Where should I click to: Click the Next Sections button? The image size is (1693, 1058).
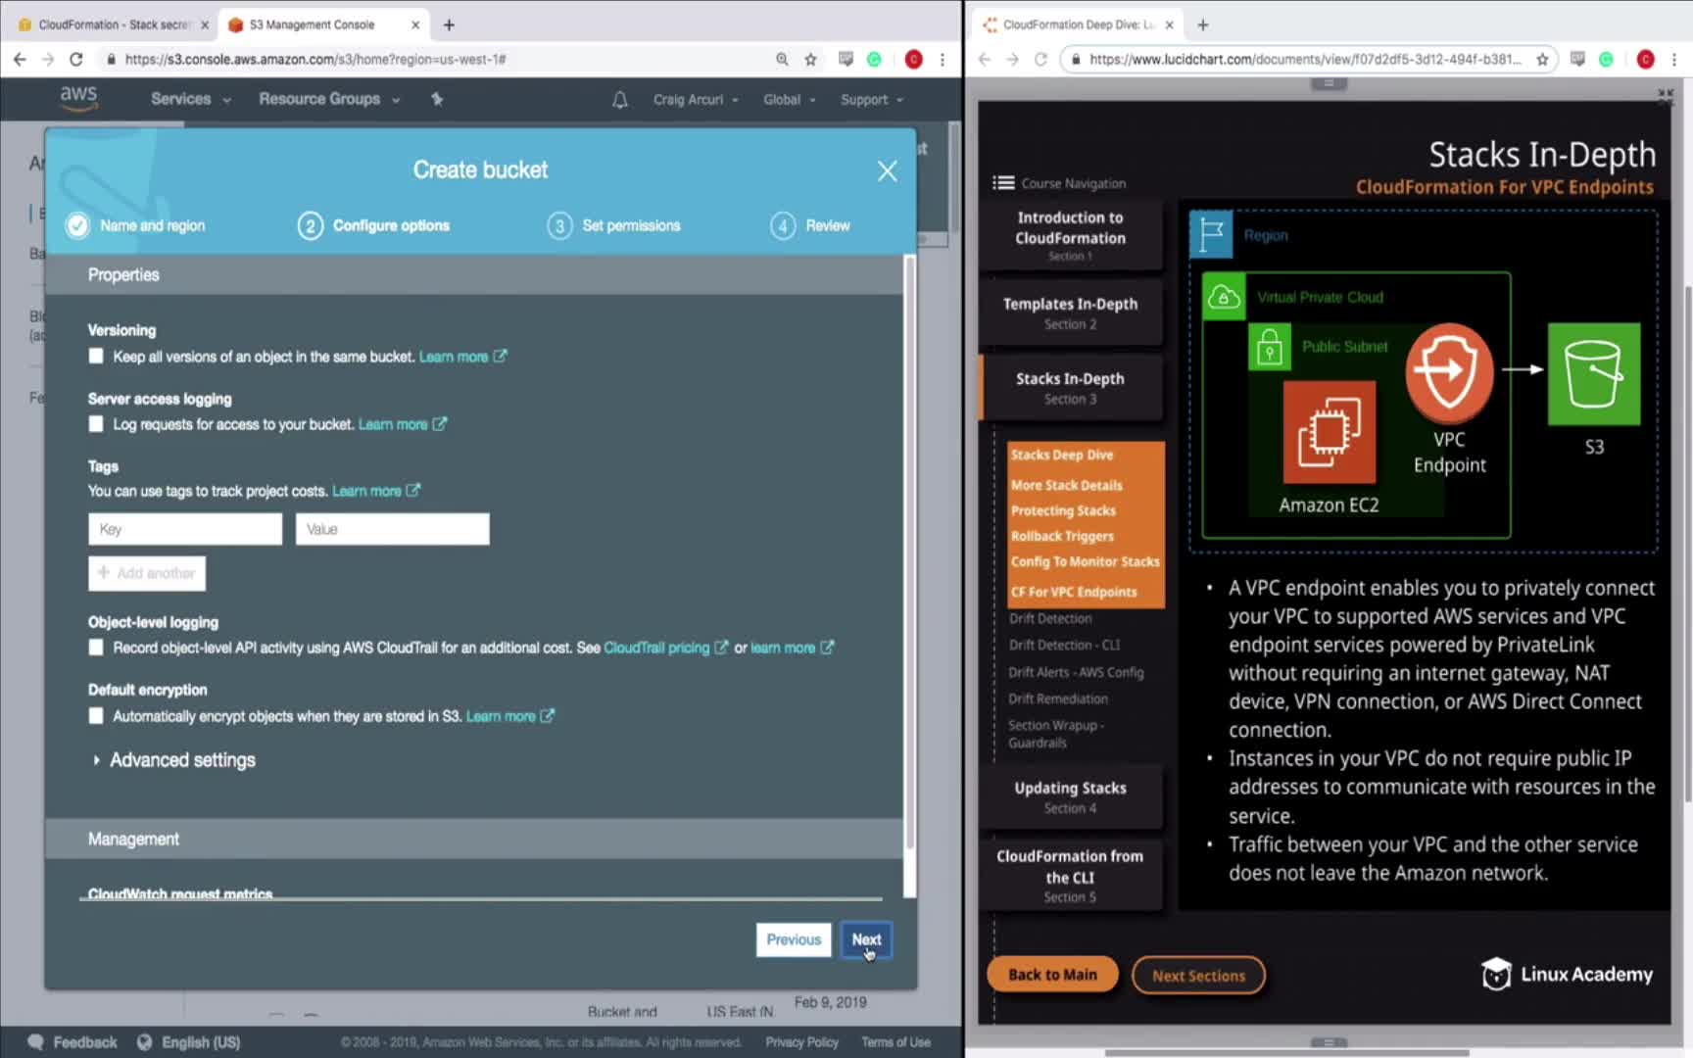pos(1198,976)
